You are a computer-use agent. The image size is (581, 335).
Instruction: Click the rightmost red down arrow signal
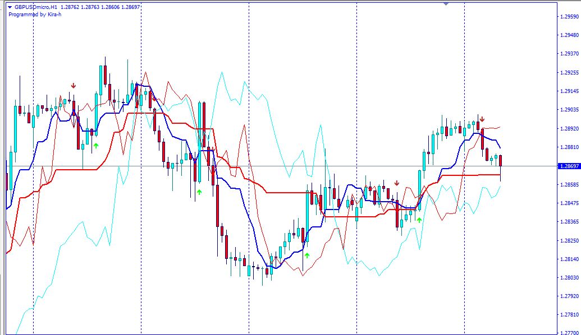click(x=482, y=119)
